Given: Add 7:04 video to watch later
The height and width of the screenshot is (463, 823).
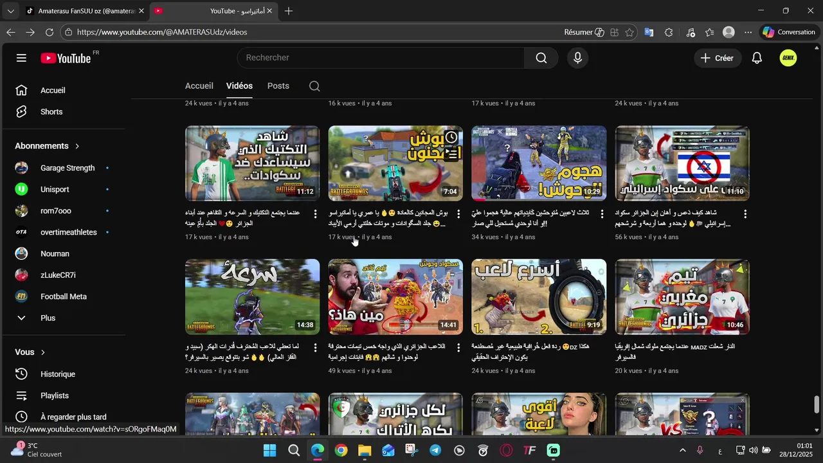Looking at the screenshot, I should click(x=451, y=137).
